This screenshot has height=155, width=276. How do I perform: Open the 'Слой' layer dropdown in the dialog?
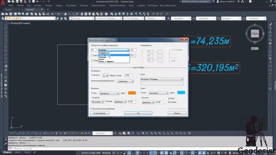tap(162, 79)
